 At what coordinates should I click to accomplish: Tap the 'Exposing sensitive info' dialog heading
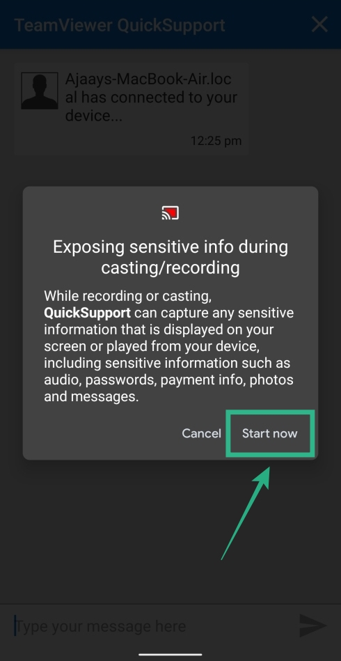[x=170, y=257]
